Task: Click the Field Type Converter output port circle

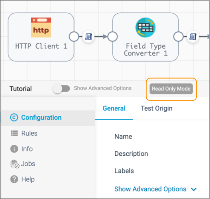Action: pos(178,37)
